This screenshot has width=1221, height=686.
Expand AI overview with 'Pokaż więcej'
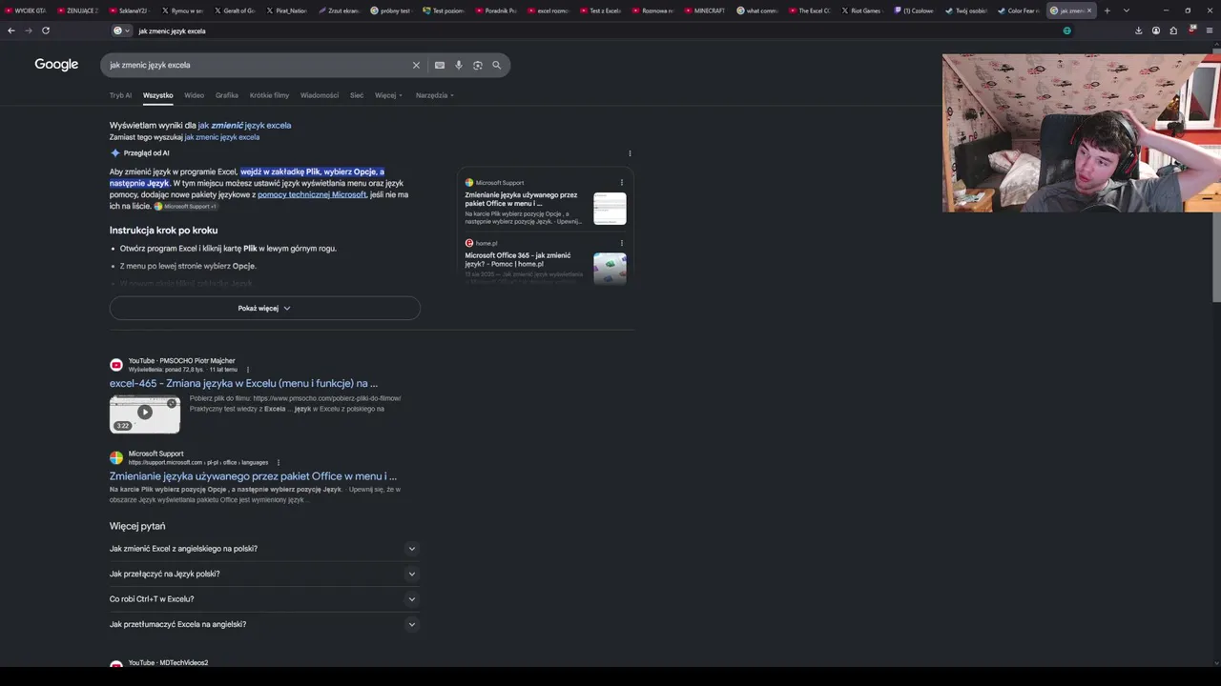264,309
